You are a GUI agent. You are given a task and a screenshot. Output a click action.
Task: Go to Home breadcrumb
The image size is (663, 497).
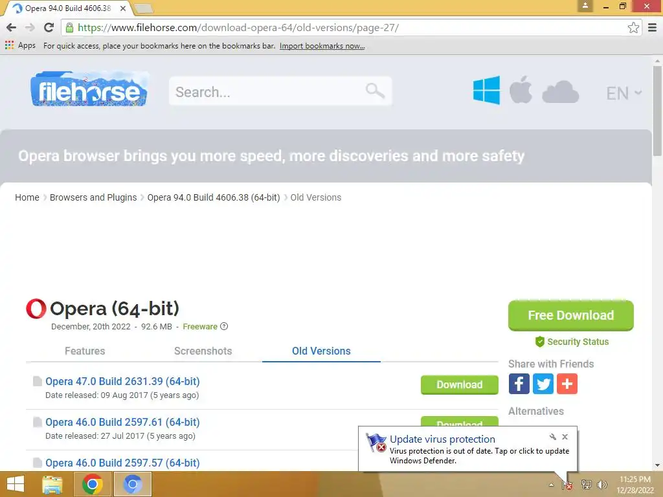(x=27, y=197)
